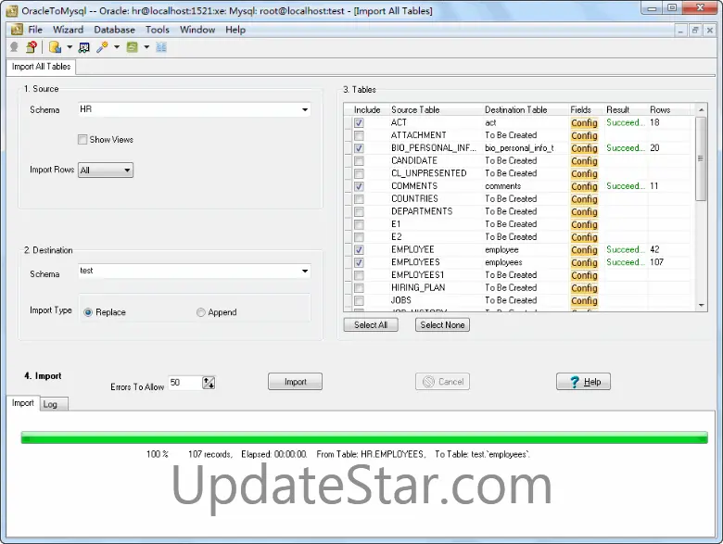Open the Database menu
This screenshot has width=723, height=544.
(114, 30)
